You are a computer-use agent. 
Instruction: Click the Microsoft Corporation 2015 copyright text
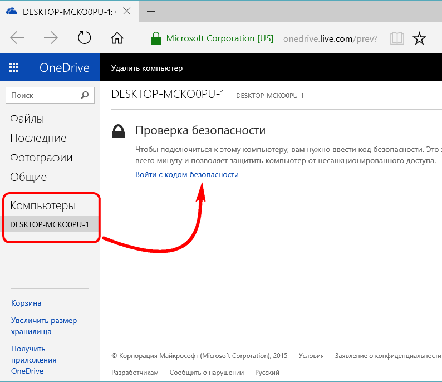click(199, 356)
